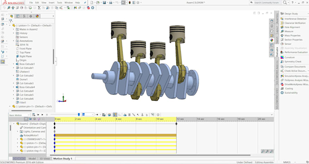This screenshot has width=309, height=164.
Task: Select the Motion Study 1 tab
Action: (x=63, y=159)
